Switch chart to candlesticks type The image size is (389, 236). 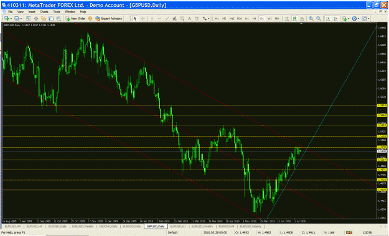point(295,19)
